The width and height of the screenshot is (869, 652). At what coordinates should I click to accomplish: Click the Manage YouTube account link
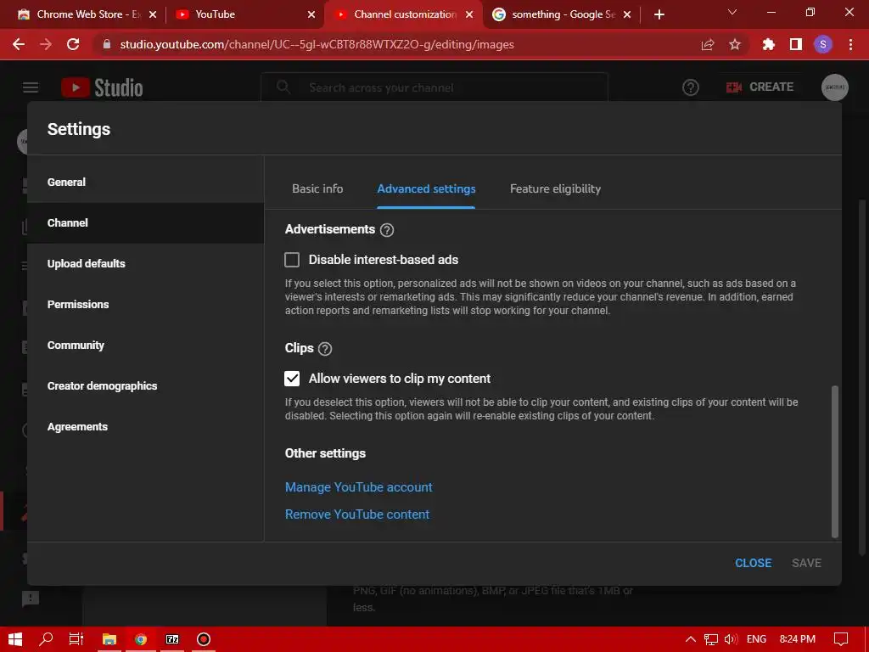[359, 487]
